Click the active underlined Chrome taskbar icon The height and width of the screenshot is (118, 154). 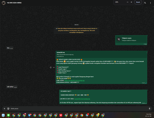[x=76, y=115]
